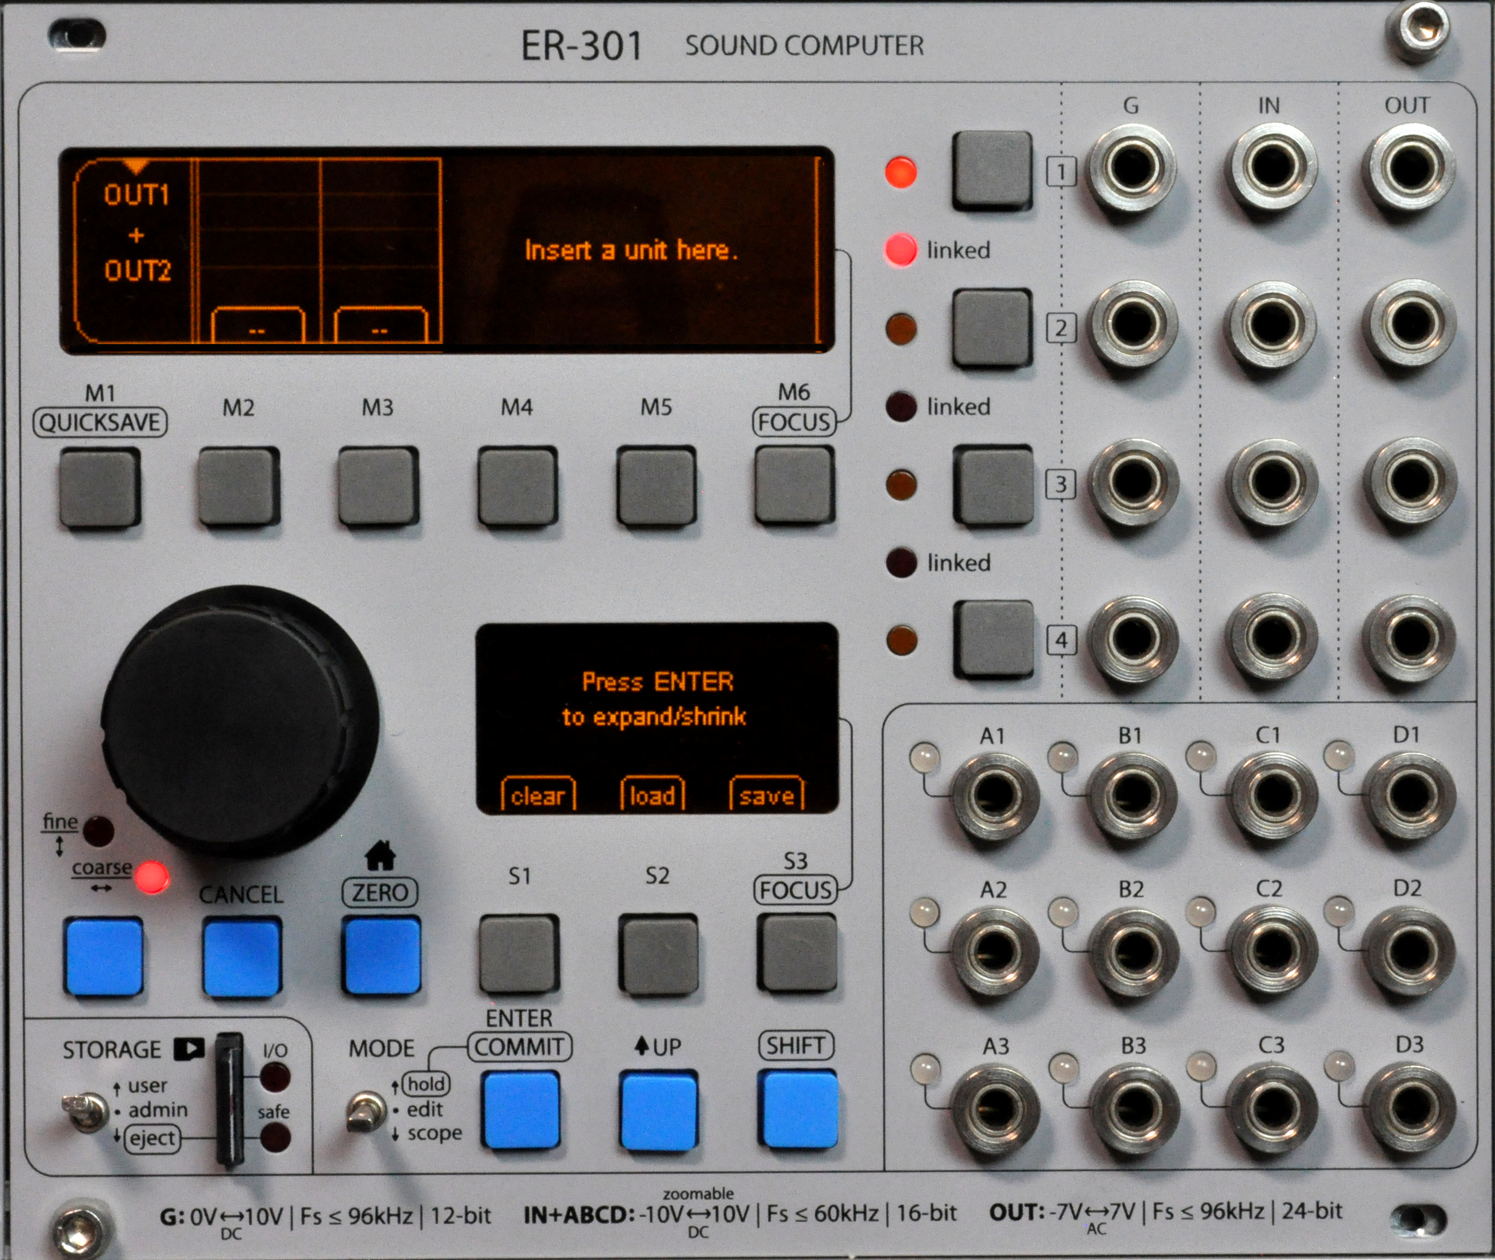Click the lit red coarse LED

[152, 878]
